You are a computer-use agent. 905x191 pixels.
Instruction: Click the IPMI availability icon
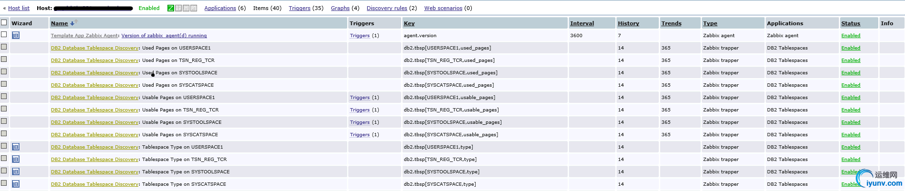coord(194,8)
